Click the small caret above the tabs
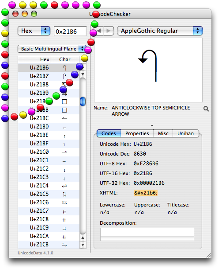The height and width of the screenshot is (269, 222). [x=152, y=126]
